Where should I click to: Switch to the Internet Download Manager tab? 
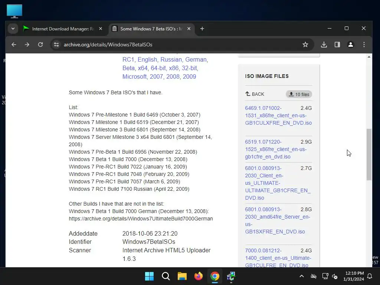[x=63, y=29]
